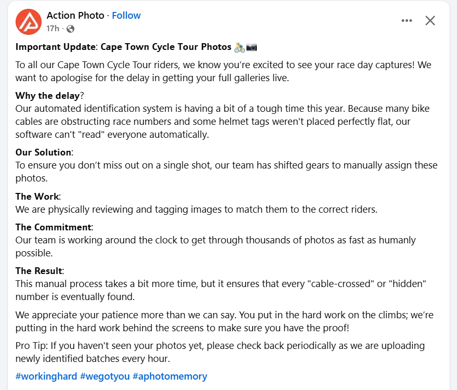Click the "Why the delay" heading
This screenshot has height=390, width=457.
(48, 96)
